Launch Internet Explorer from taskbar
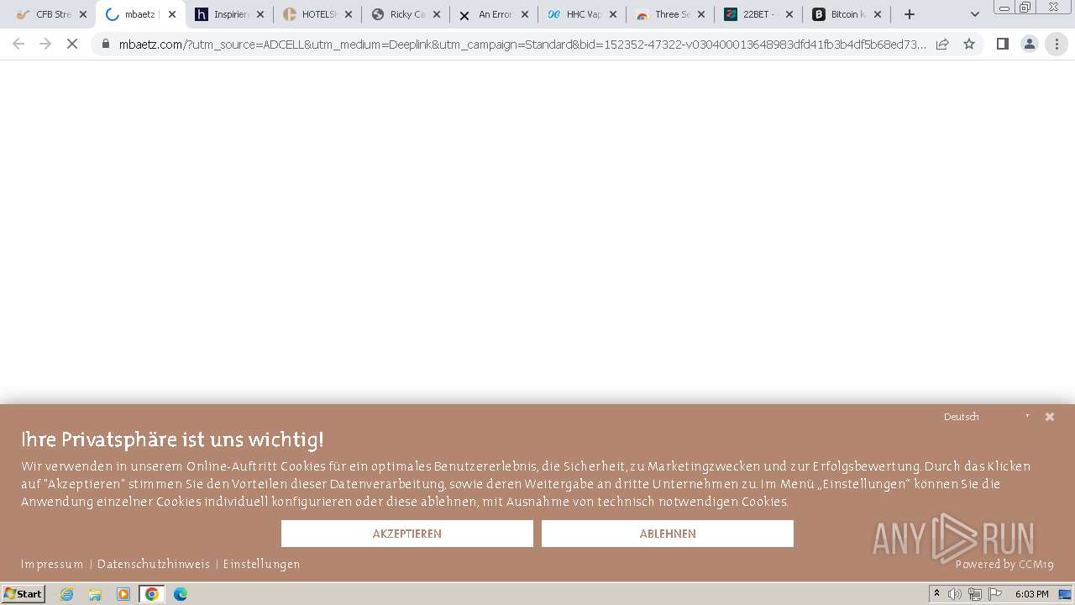Image resolution: width=1075 pixels, height=605 pixels. coord(66,594)
